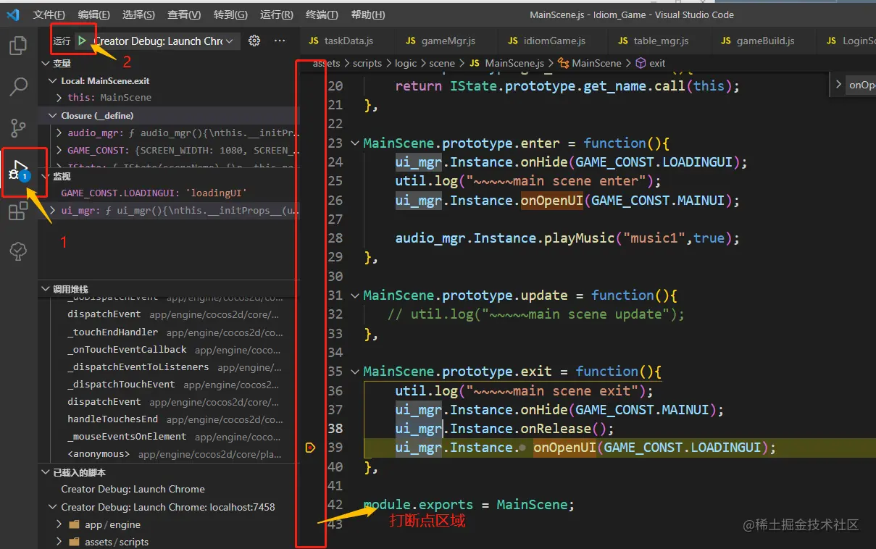Viewport: 876px width, 549px height.
Task: Open the 终端(T) menu
Action: coord(322,14)
